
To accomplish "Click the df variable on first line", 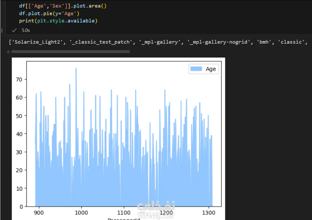I will 21,6.
